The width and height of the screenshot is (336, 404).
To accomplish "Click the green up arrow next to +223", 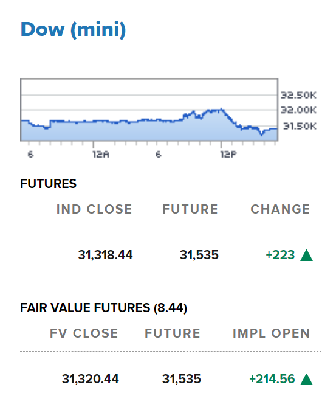I will click(306, 256).
